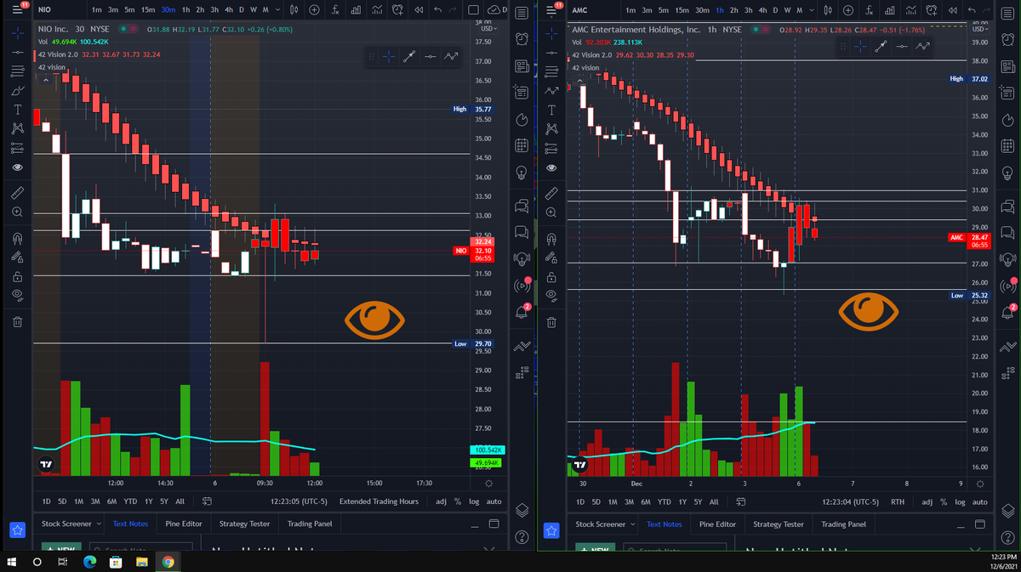Open Indicators fx menu in NIO window
This screenshot has height=572, width=1021.
336,9
